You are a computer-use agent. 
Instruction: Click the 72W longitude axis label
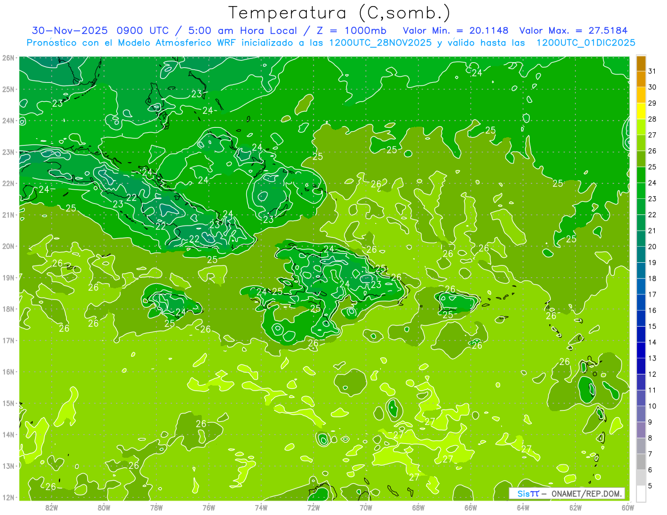point(313,507)
